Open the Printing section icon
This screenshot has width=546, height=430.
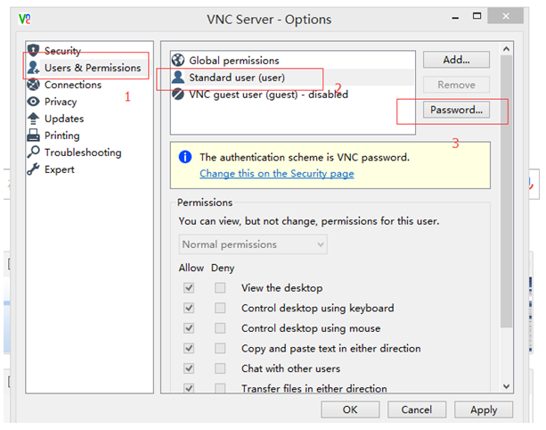[x=34, y=136]
